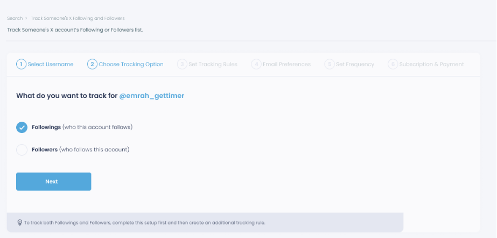The height and width of the screenshot is (238, 497).
Task: Click the Search breadcrumb link
Action: click(x=15, y=18)
